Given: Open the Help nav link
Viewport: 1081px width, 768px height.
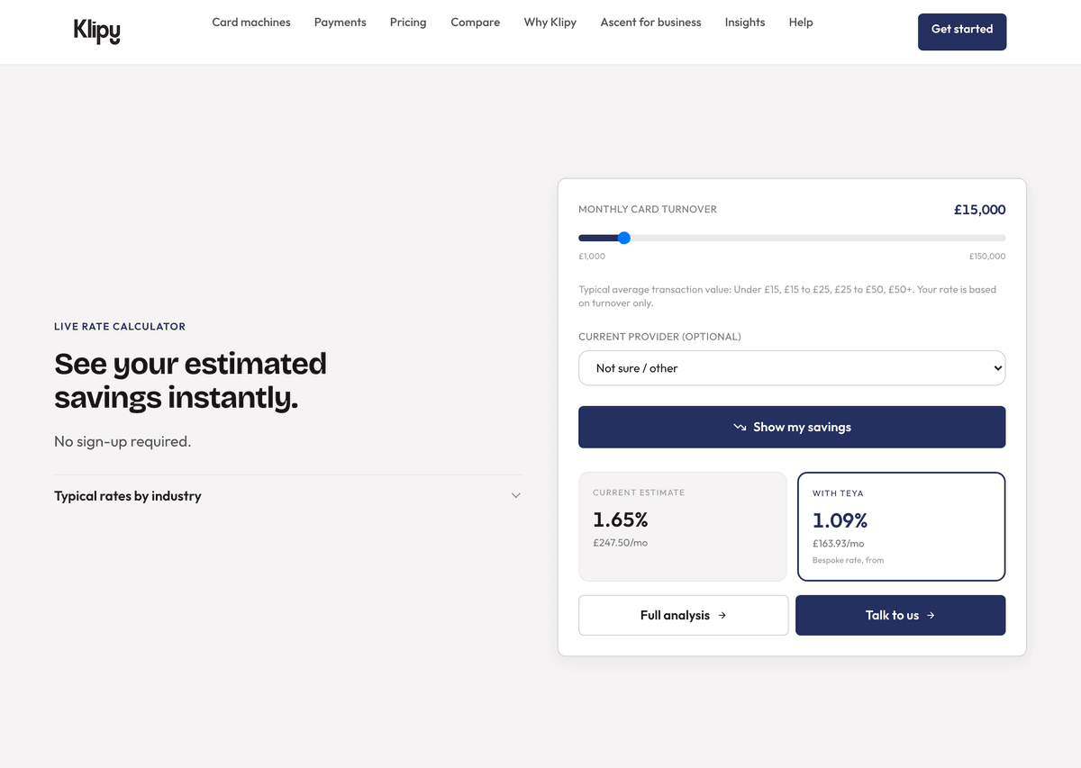Looking at the screenshot, I should [801, 23].
